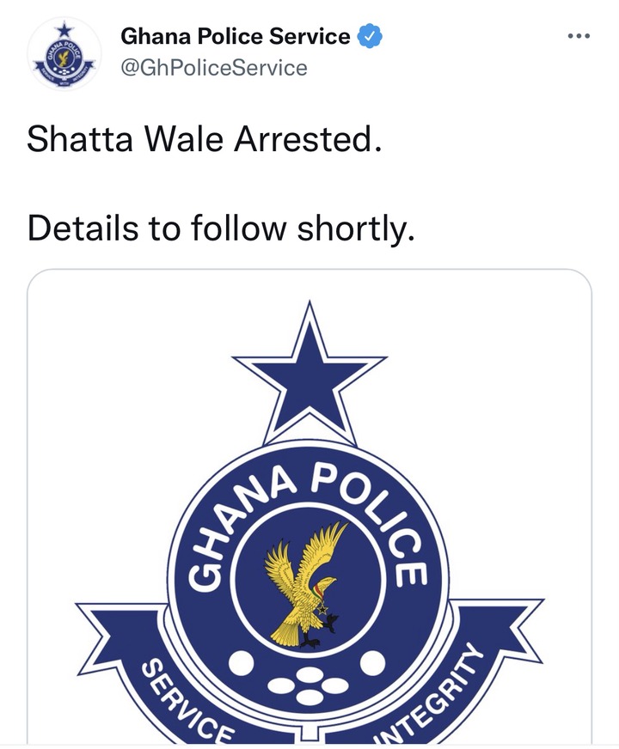The height and width of the screenshot is (749, 619).
Task: Click the blue verified badge
Action: pyautogui.click(x=370, y=37)
